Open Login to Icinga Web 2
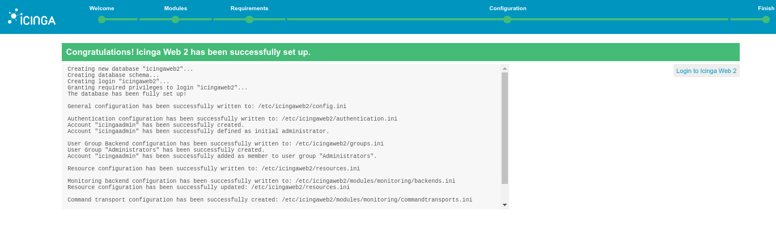 (x=706, y=71)
